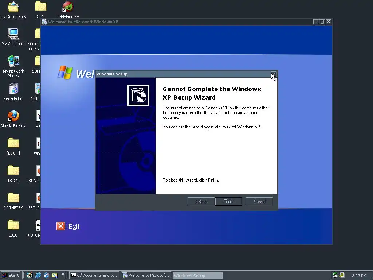This screenshot has height=280, width=373.
Task: Click 'You can run the wizard again later' text
Action: coord(212,127)
